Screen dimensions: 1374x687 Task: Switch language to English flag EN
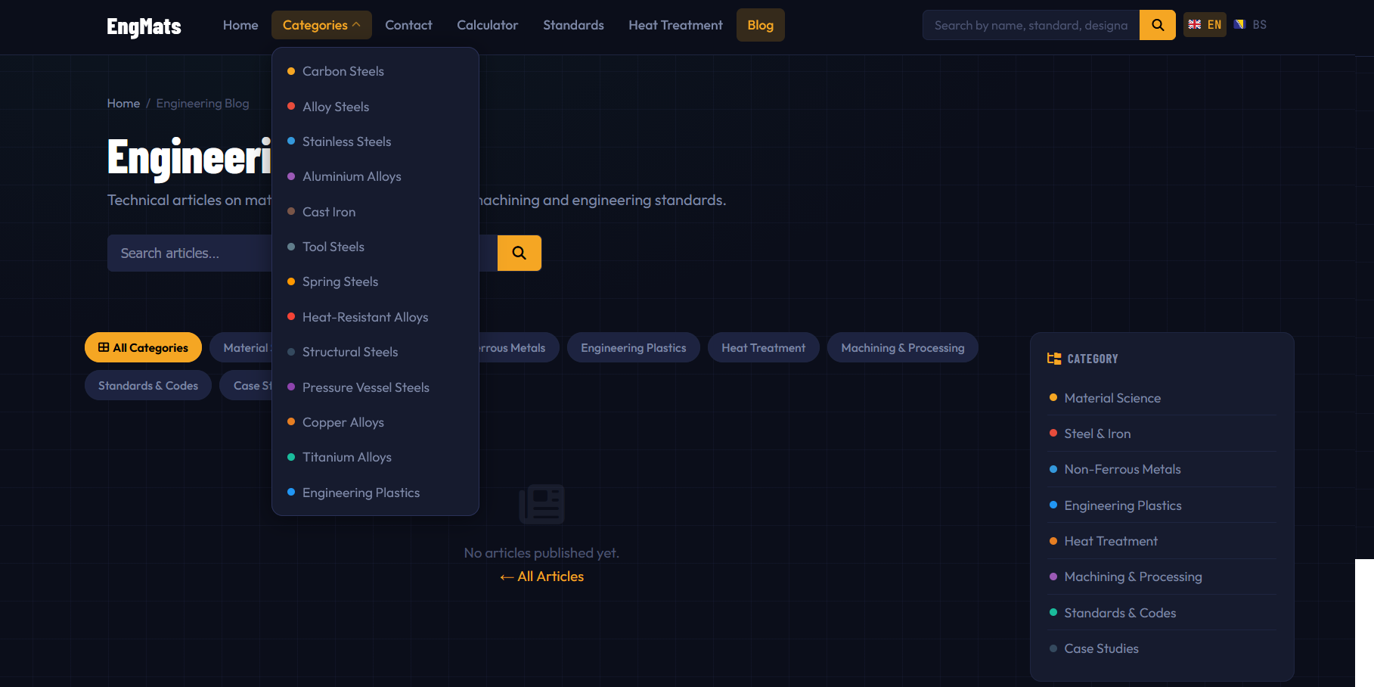point(1205,25)
